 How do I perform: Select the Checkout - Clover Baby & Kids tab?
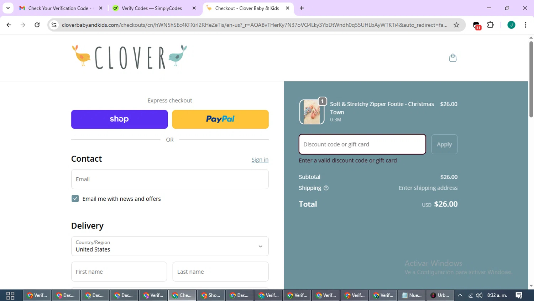pyautogui.click(x=248, y=8)
